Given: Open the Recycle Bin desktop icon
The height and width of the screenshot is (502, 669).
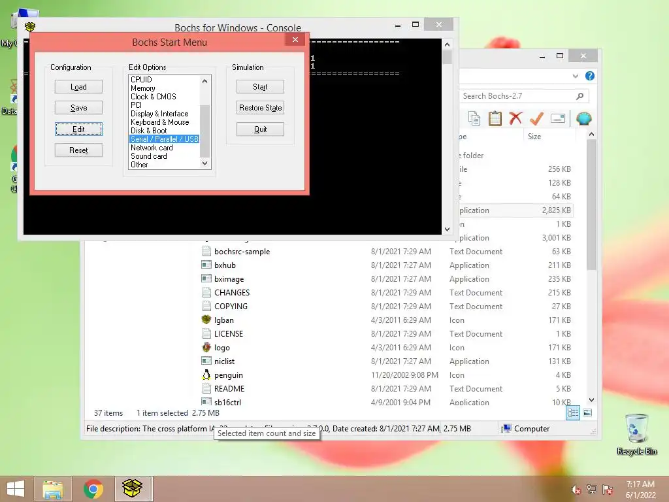Looking at the screenshot, I should (x=636, y=435).
